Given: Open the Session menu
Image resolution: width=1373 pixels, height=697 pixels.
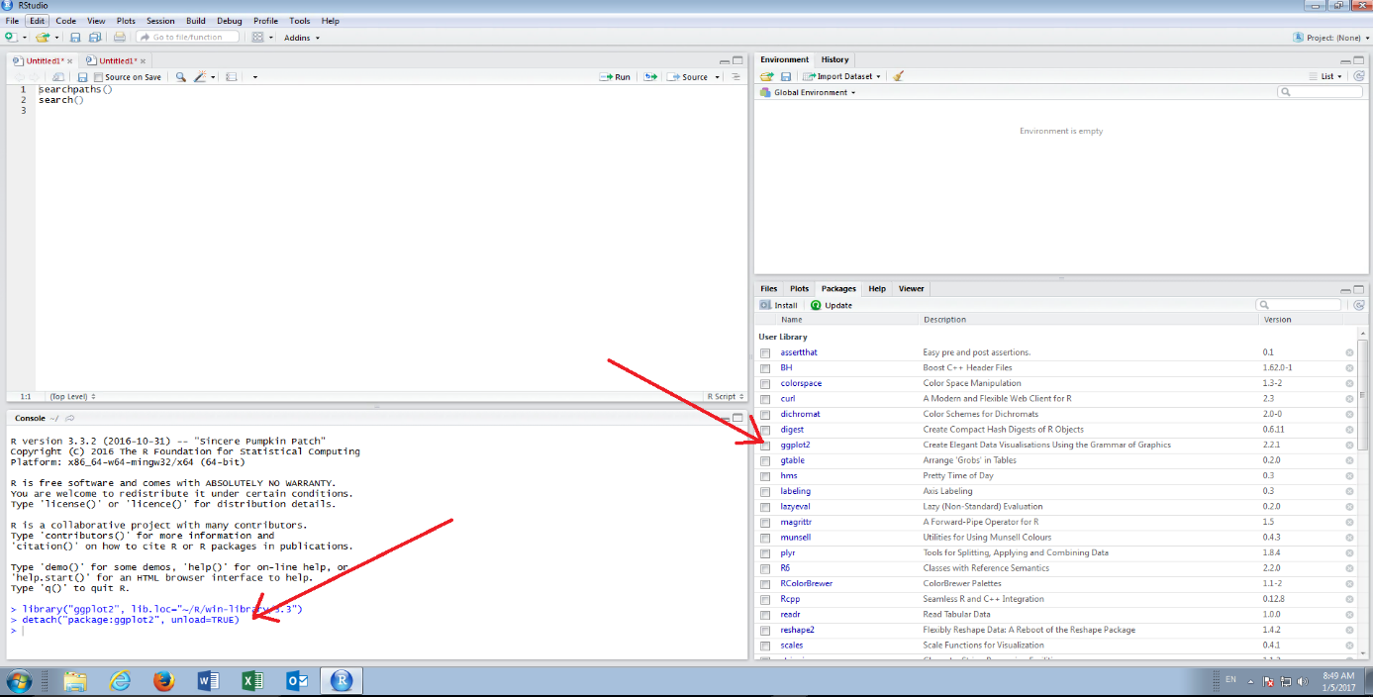Looking at the screenshot, I should pos(160,21).
